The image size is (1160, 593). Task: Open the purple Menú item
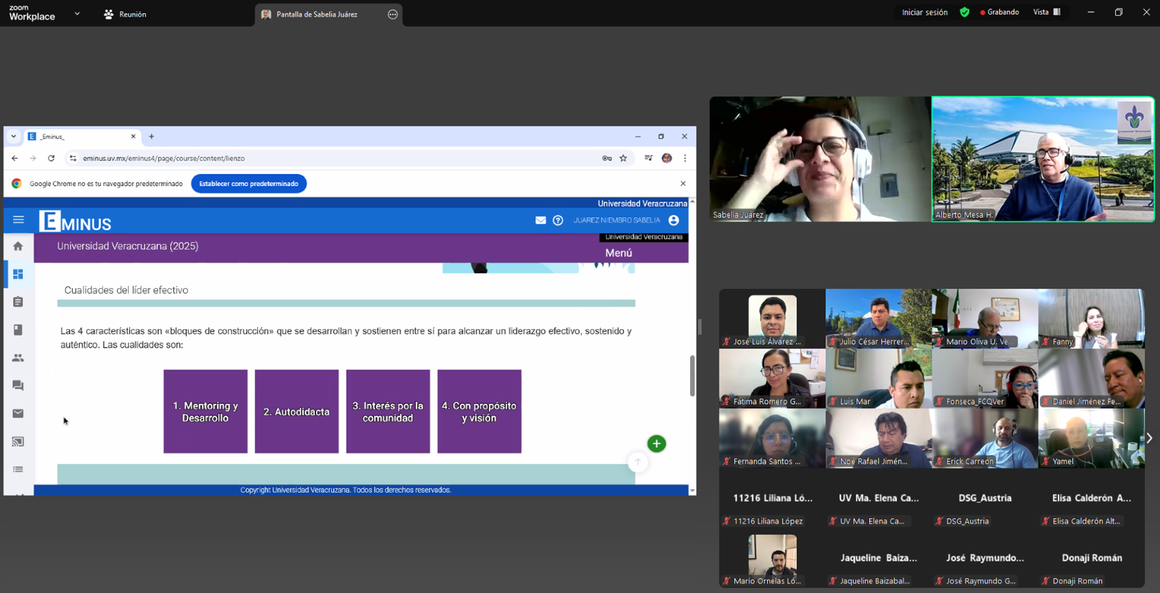[619, 253]
